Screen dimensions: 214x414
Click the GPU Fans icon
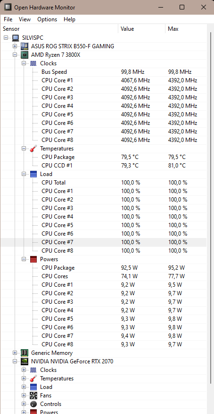[x=33, y=396]
